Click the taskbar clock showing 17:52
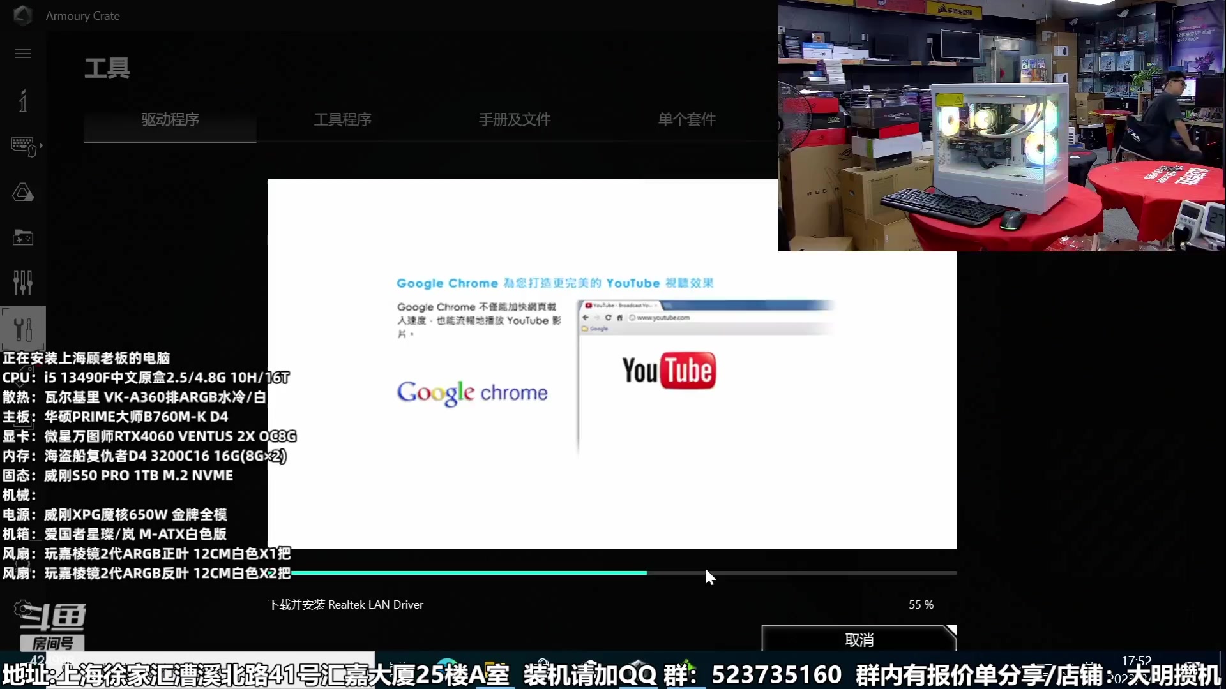 point(1136,661)
